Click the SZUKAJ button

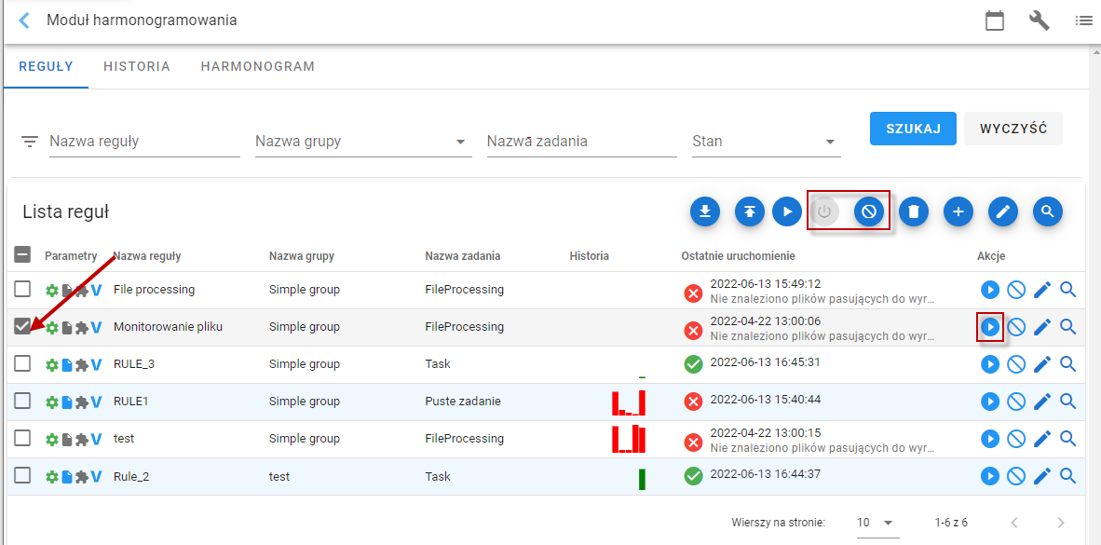(x=913, y=129)
